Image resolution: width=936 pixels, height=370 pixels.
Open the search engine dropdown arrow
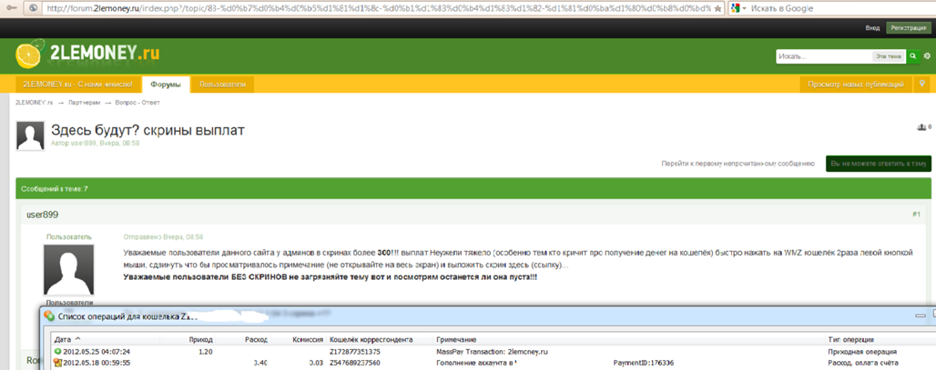[745, 9]
